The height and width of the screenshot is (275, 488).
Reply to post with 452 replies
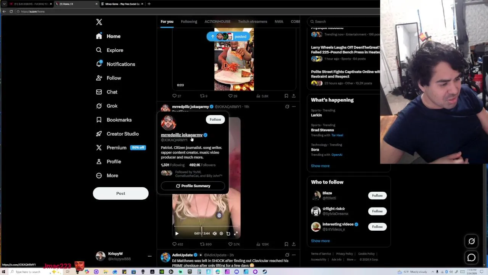[x=178, y=244]
